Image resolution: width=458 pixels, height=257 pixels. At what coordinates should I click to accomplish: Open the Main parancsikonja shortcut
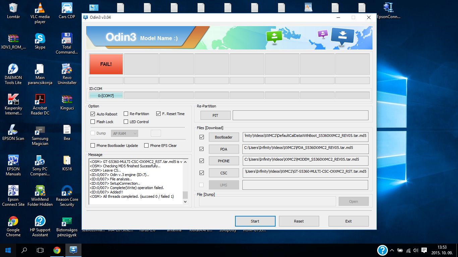tap(40, 74)
